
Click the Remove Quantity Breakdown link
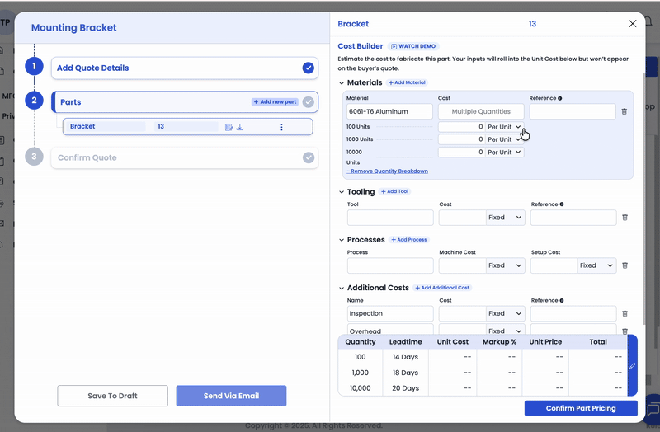pyautogui.click(x=387, y=171)
